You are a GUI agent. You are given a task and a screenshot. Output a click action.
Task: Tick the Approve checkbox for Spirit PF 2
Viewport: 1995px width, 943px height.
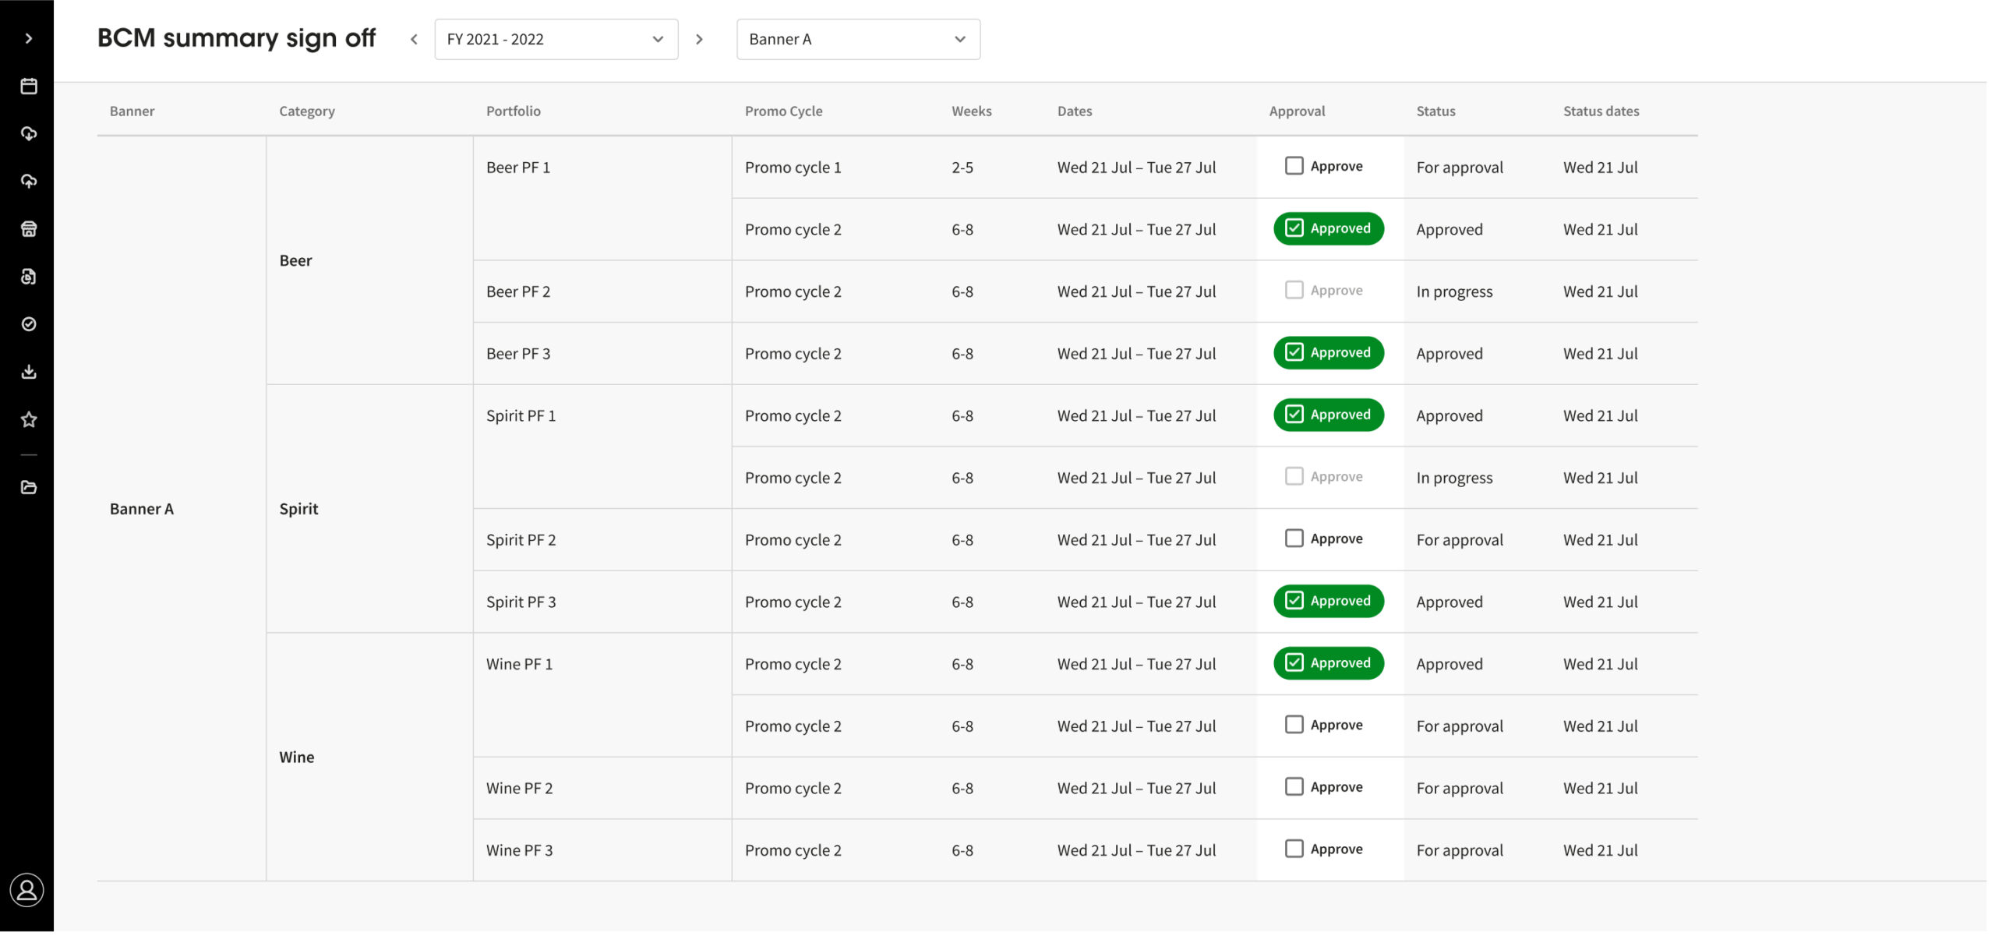click(x=1294, y=539)
